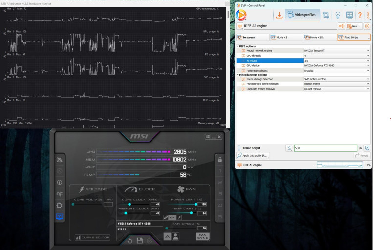Select the Video profiles tab

[x=302, y=15]
